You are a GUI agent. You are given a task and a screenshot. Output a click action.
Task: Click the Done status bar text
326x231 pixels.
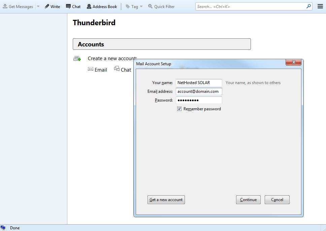point(15,228)
